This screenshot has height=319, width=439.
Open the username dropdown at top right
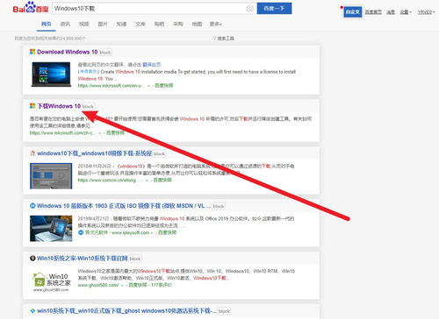tap(426, 12)
